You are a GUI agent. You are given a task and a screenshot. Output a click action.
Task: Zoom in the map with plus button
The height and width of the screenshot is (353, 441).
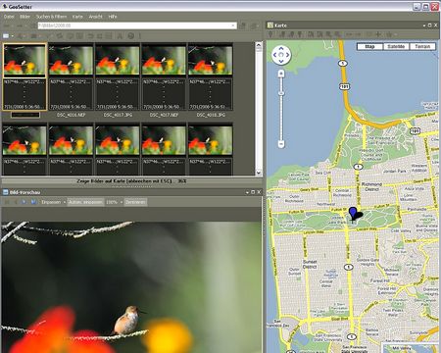click(281, 75)
